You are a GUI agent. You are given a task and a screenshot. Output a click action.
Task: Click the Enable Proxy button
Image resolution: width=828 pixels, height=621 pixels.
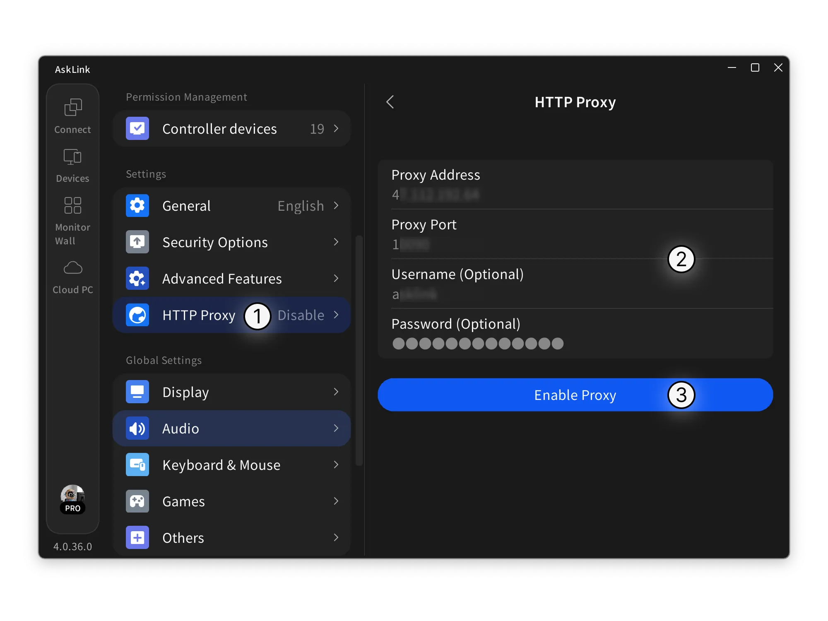pyautogui.click(x=575, y=395)
